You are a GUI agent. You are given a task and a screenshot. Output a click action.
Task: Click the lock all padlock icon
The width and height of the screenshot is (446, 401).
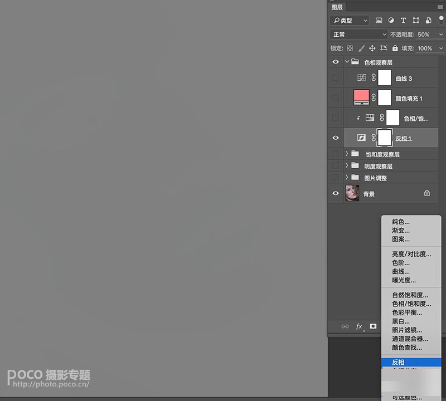click(395, 48)
